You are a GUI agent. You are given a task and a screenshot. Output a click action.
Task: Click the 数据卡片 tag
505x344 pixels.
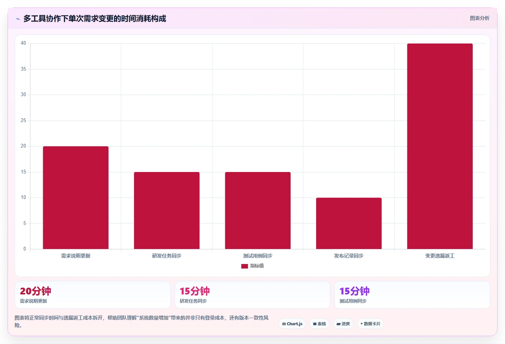coord(370,324)
